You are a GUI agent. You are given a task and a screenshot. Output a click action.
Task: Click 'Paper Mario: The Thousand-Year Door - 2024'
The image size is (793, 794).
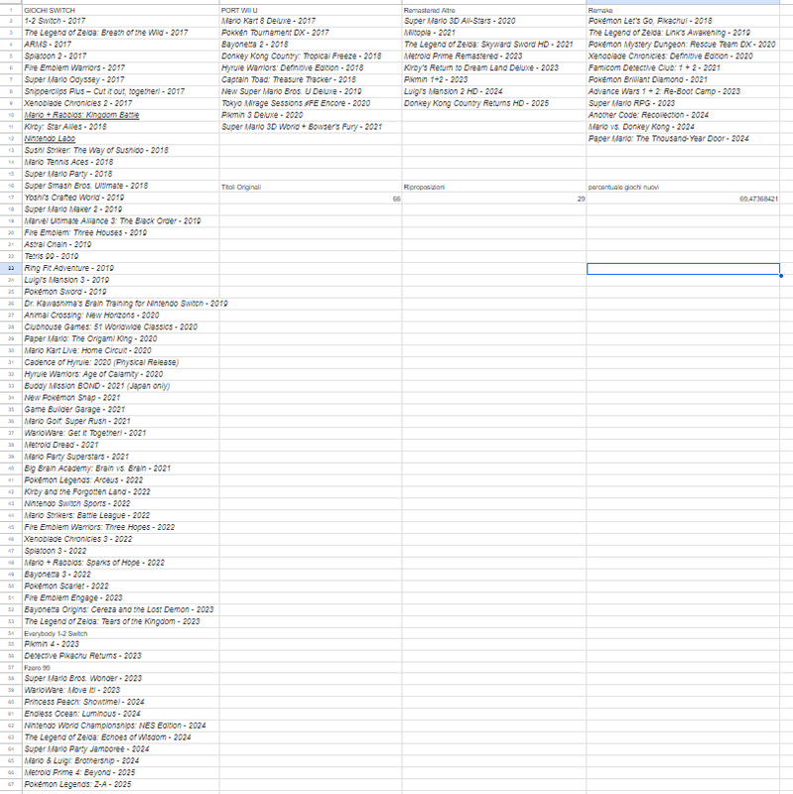click(x=683, y=138)
